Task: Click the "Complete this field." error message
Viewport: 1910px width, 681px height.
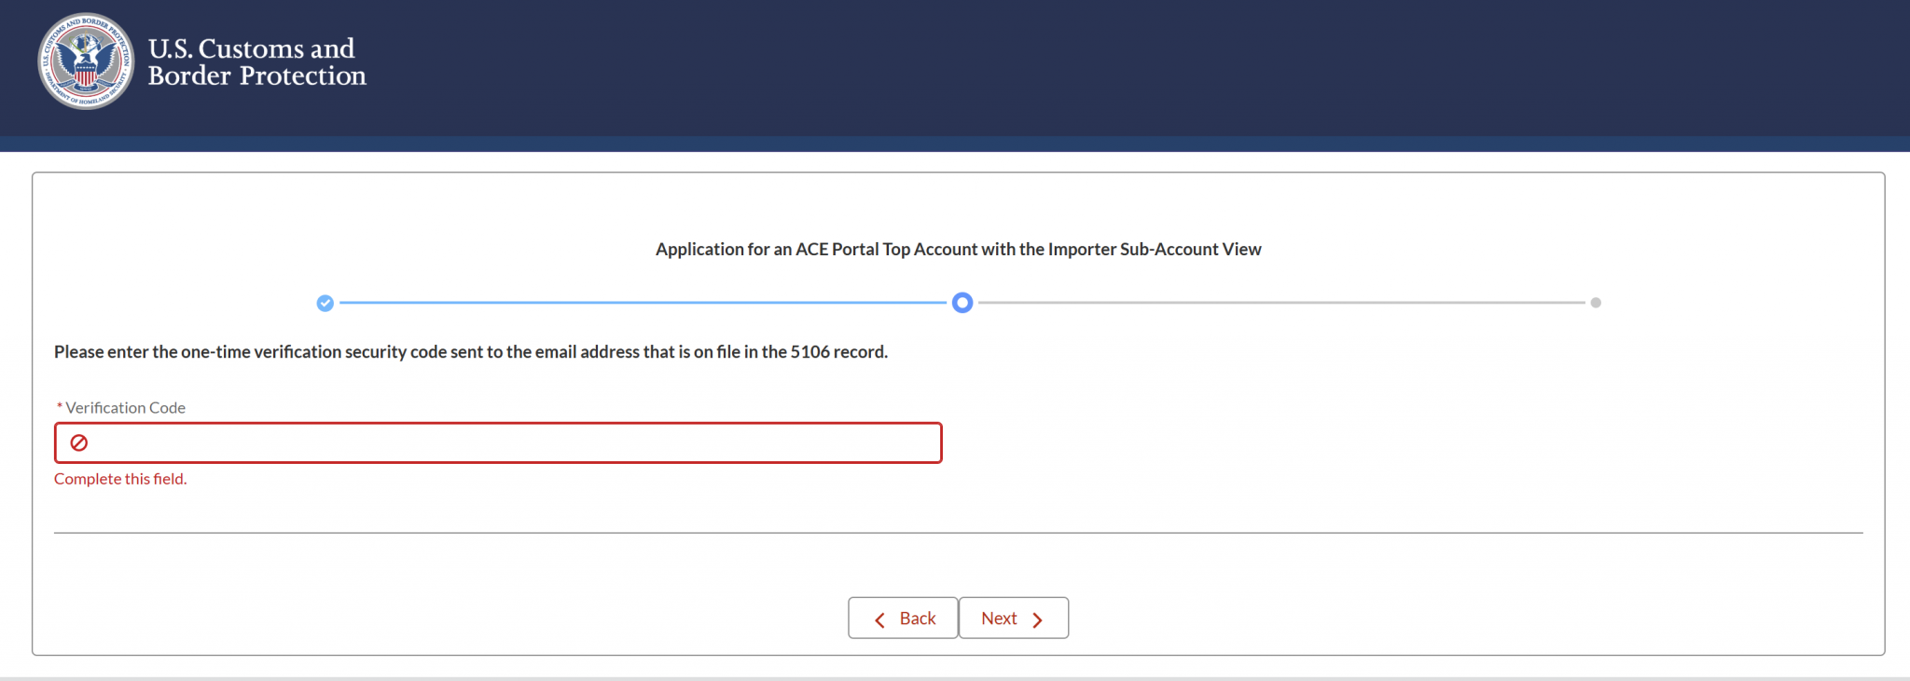Action: (x=120, y=479)
